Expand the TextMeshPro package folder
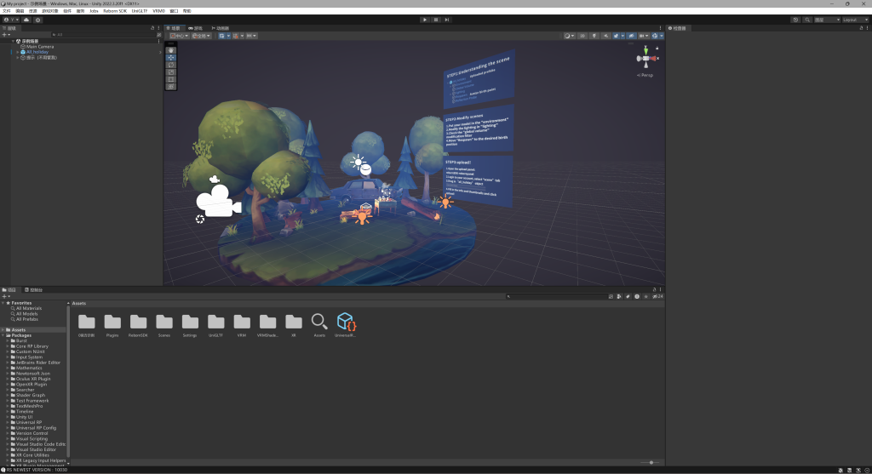The width and height of the screenshot is (872, 474). coord(9,406)
